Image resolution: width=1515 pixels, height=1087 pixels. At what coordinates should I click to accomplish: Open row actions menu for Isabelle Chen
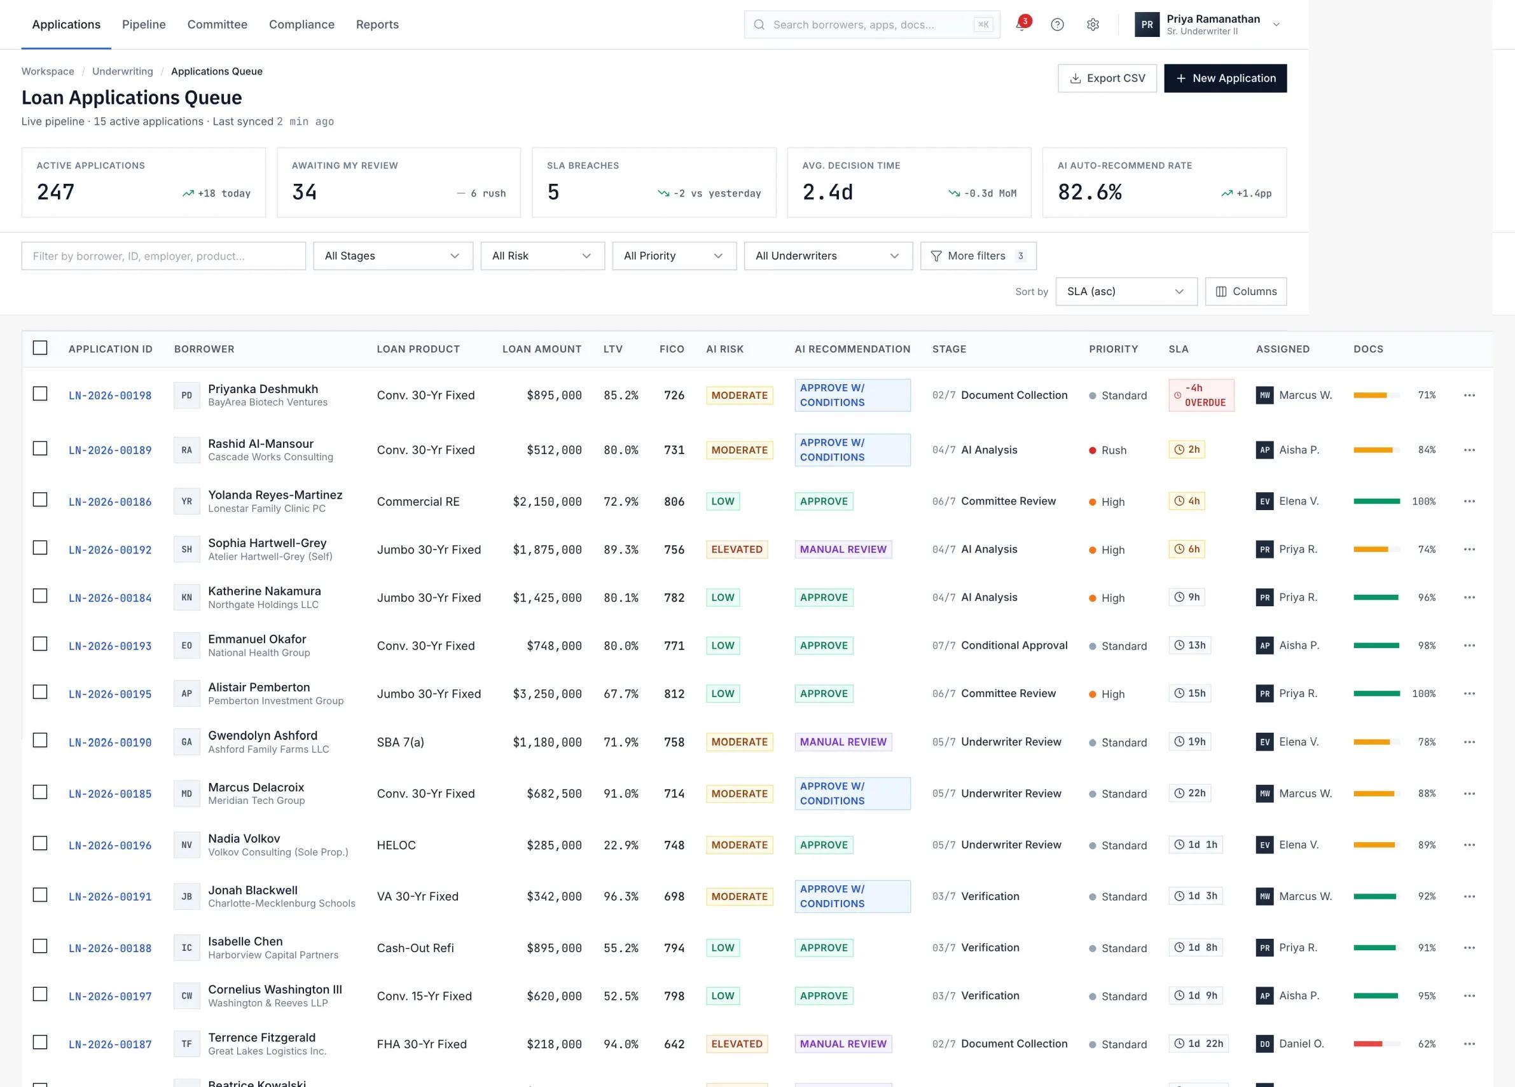point(1469,947)
